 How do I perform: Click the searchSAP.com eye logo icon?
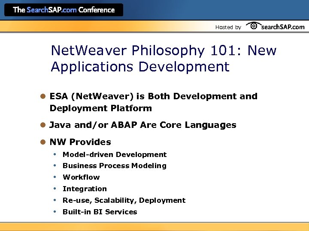254,26
